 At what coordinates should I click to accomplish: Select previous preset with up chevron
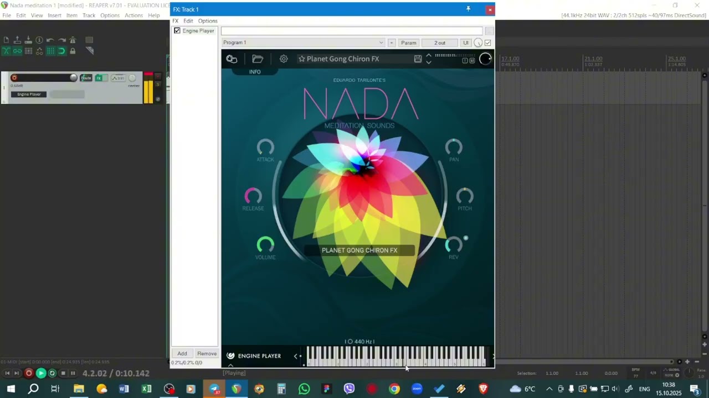coord(429,56)
